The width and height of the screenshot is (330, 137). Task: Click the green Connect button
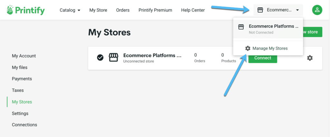point(263,58)
